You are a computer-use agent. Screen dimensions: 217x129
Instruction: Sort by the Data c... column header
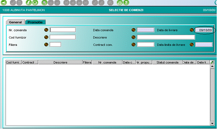tap(129, 63)
